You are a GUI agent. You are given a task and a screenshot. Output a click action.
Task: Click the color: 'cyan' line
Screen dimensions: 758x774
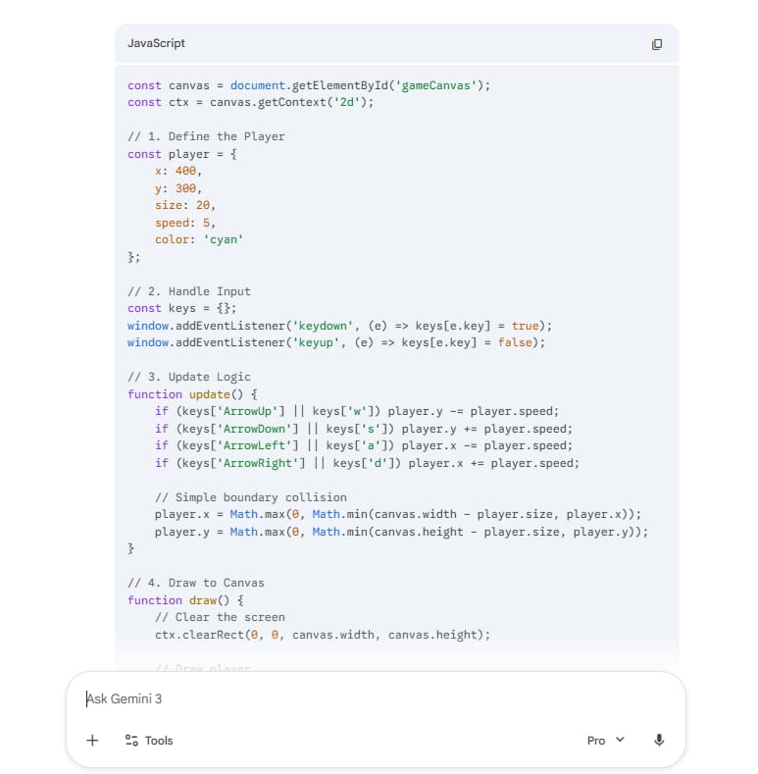coord(199,240)
